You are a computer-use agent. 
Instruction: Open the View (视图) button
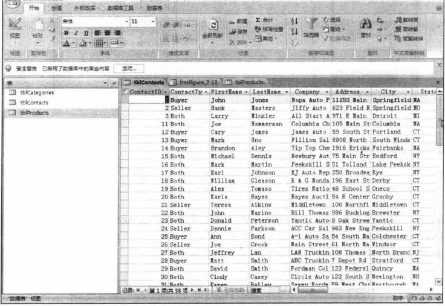point(15,31)
